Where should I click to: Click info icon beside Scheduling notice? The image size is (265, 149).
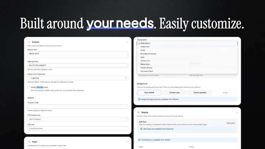click(x=139, y=140)
